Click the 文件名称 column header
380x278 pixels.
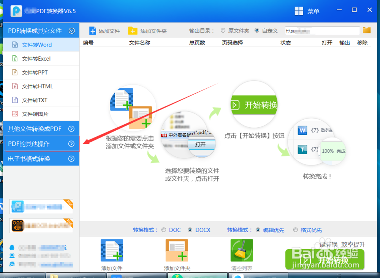click(x=139, y=43)
